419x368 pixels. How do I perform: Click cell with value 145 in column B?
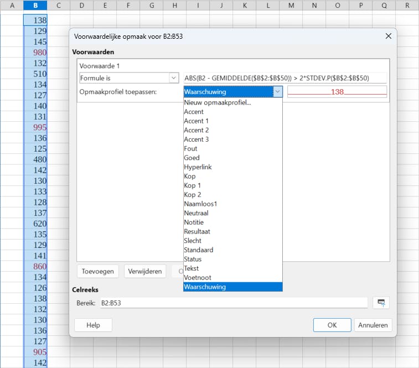coord(35,42)
